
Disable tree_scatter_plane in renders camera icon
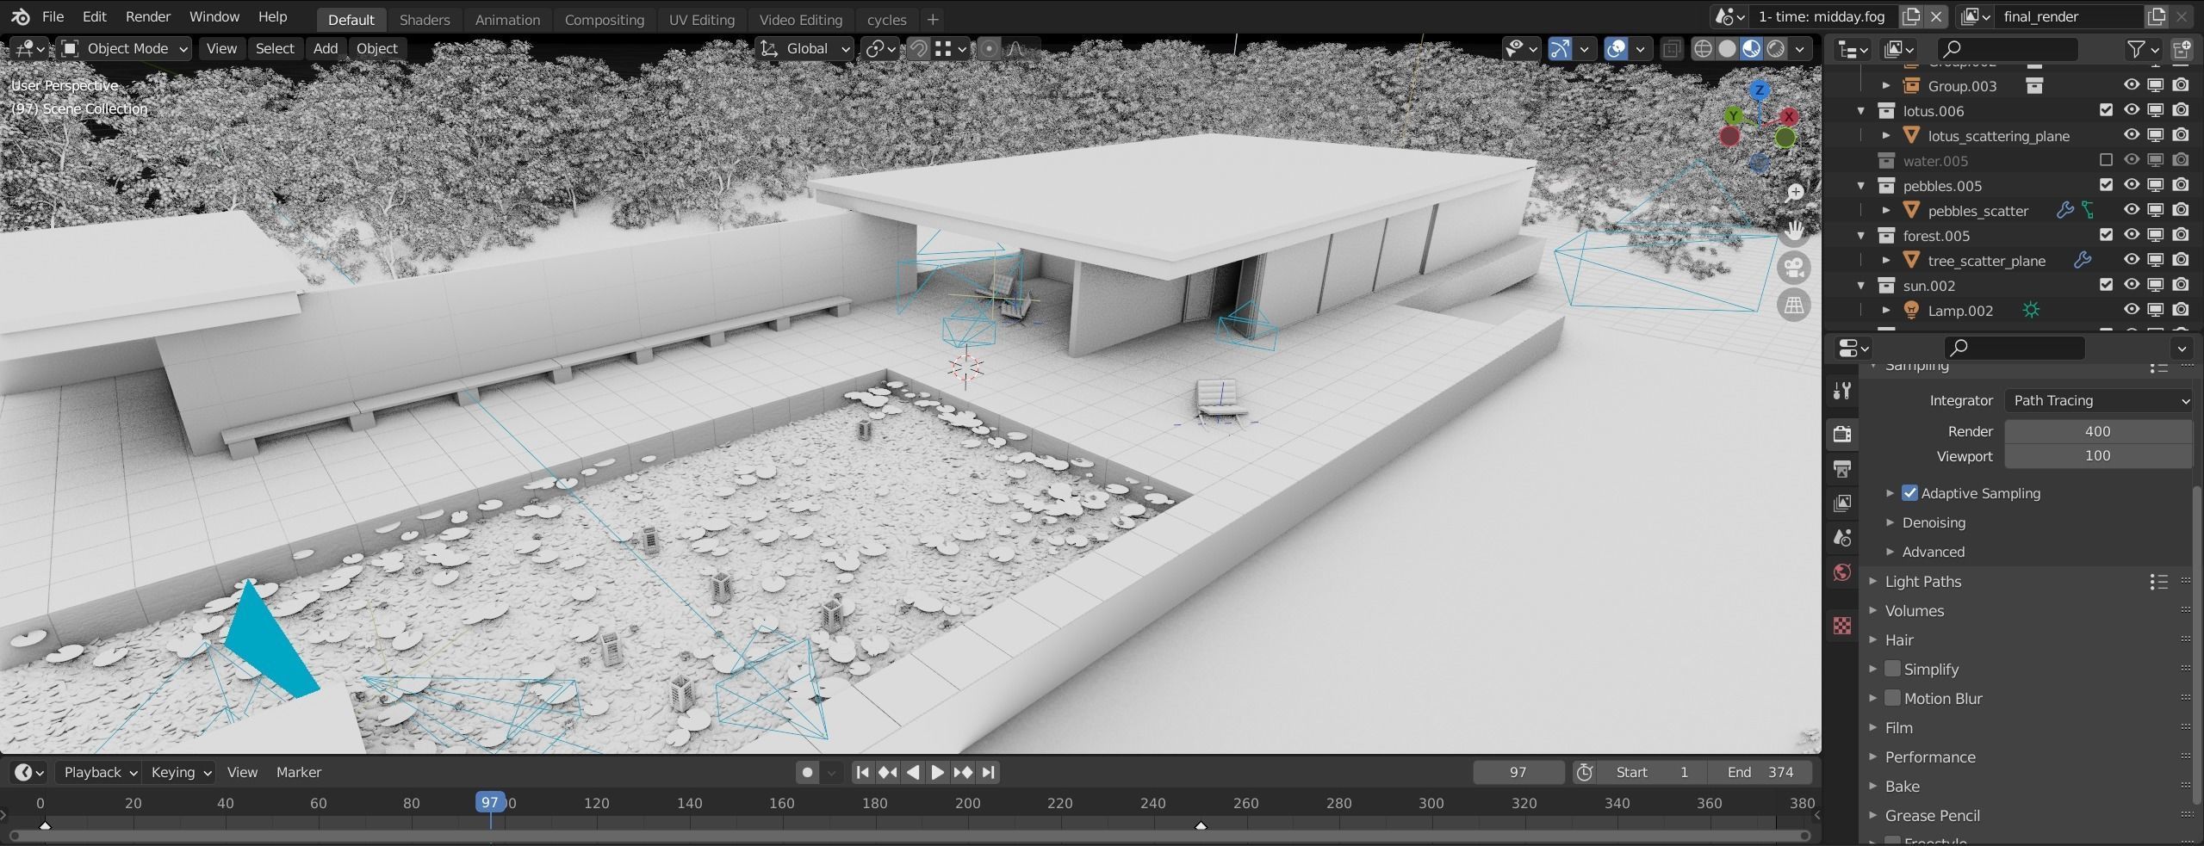tap(2181, 260)
